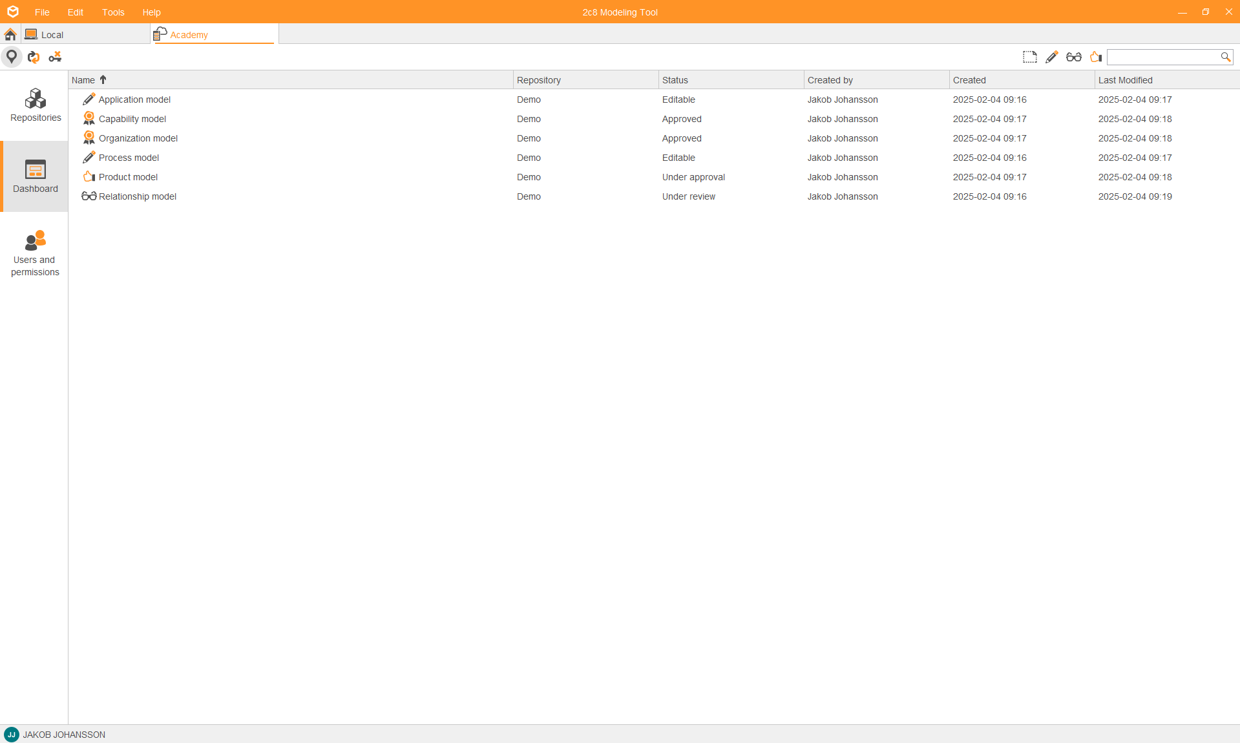Click Editable status of Application model

click(678, 99)
